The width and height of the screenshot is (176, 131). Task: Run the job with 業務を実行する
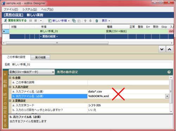[15, 21]
